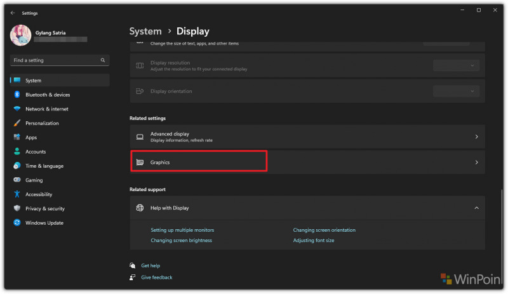Click the Accounts person icon

point(17,151)
